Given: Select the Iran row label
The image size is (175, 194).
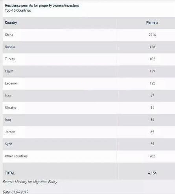Looking at the screenshot, I should click(x=8, y=96).
